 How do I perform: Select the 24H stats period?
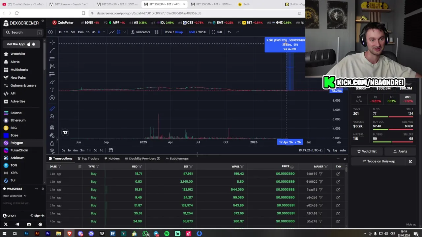408,99
